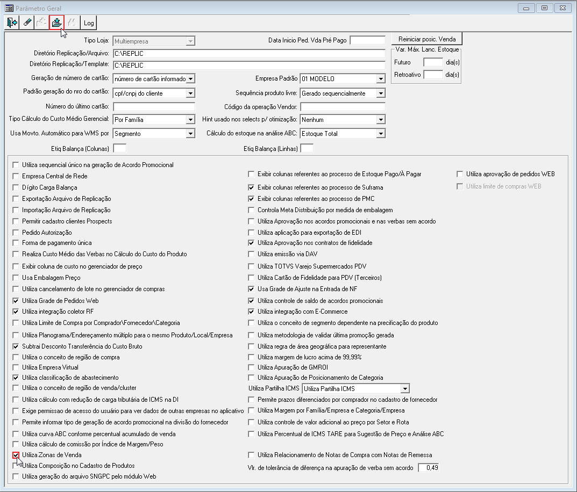577x492 pixels.
Task: Uncheck Exibir colunas do processo de PMC
Action: (x=251, y=199)
